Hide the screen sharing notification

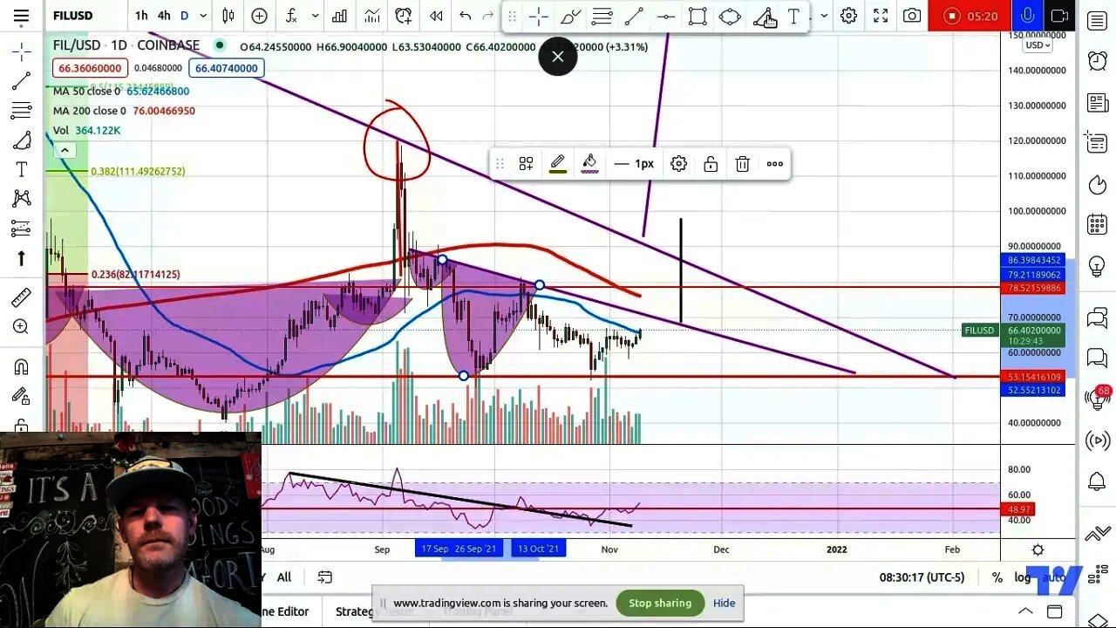click(x=724, y=603)
